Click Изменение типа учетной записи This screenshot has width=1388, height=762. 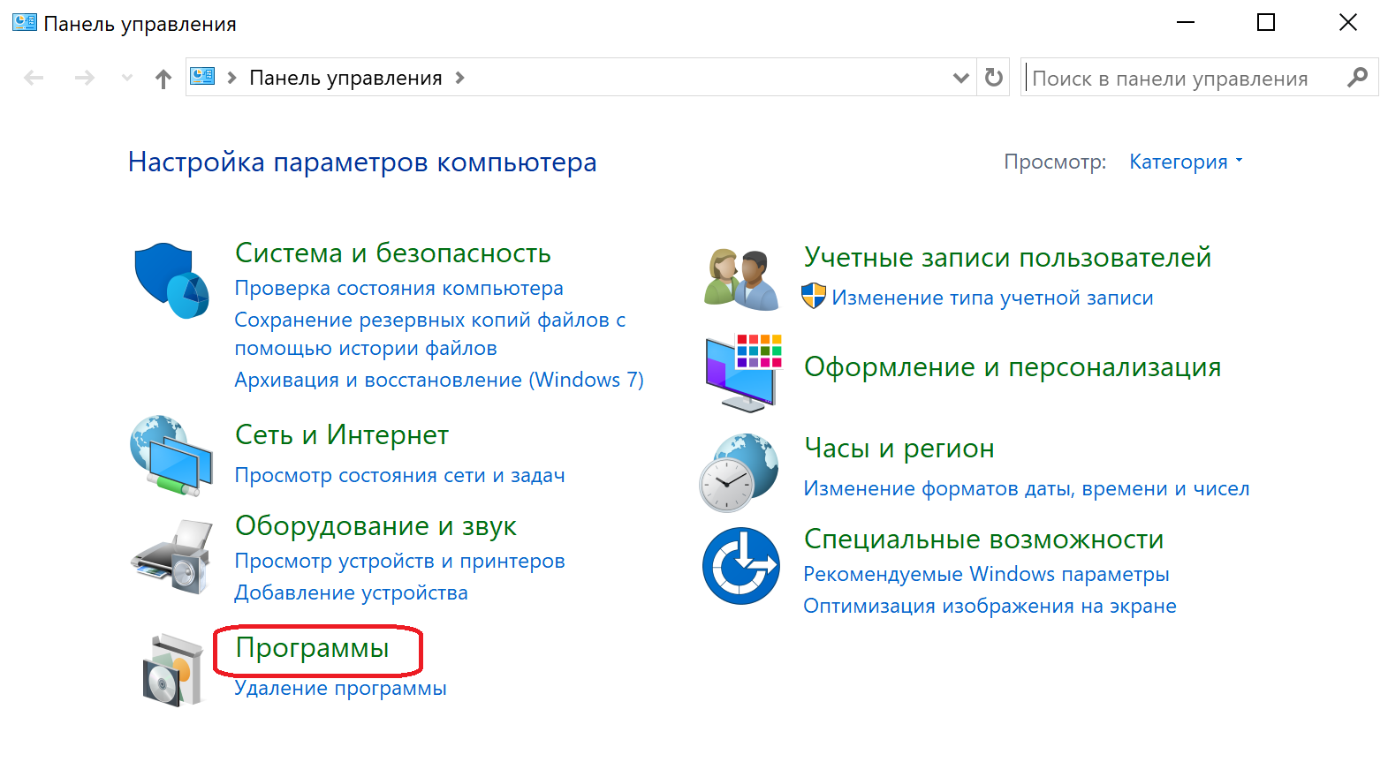pos(992,298)
